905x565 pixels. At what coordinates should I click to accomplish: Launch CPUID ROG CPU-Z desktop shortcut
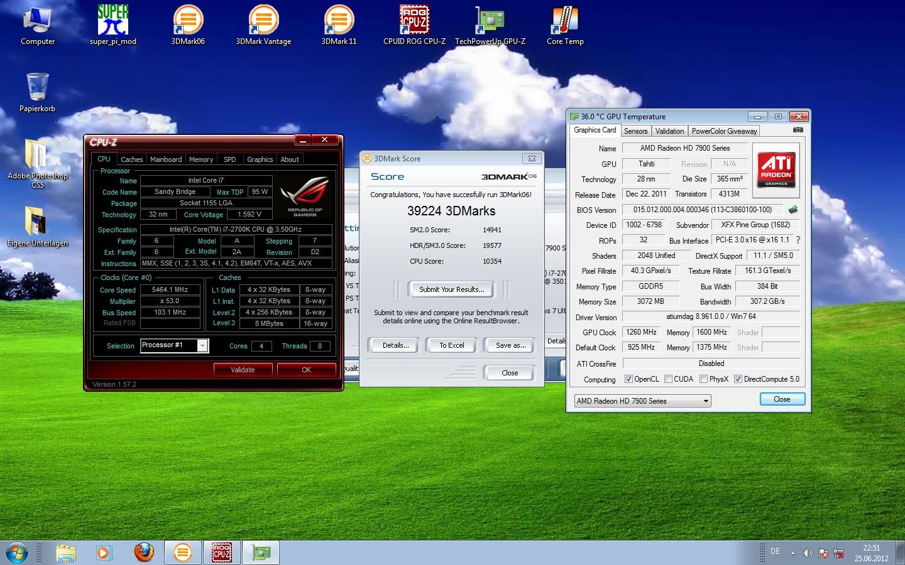[414, 25]
